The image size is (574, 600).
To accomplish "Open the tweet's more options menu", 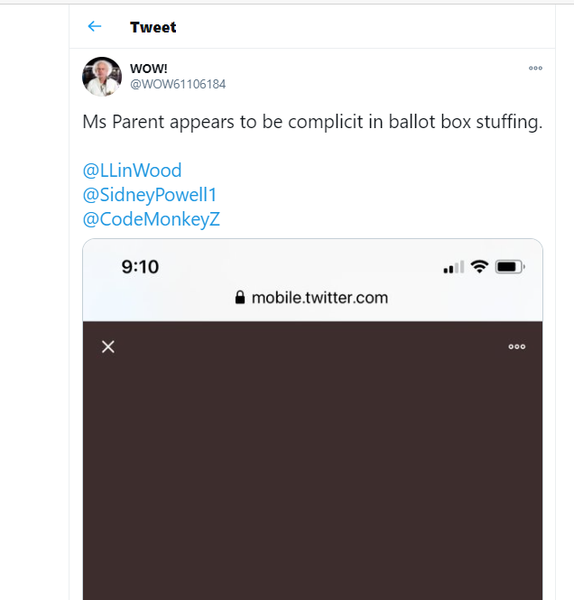I will point(535,68).
